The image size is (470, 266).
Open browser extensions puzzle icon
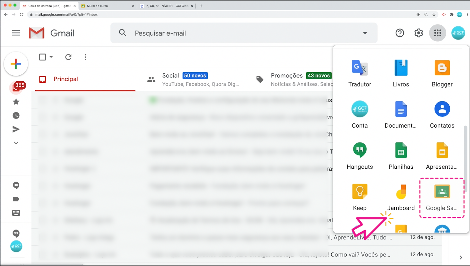point(451,14)
